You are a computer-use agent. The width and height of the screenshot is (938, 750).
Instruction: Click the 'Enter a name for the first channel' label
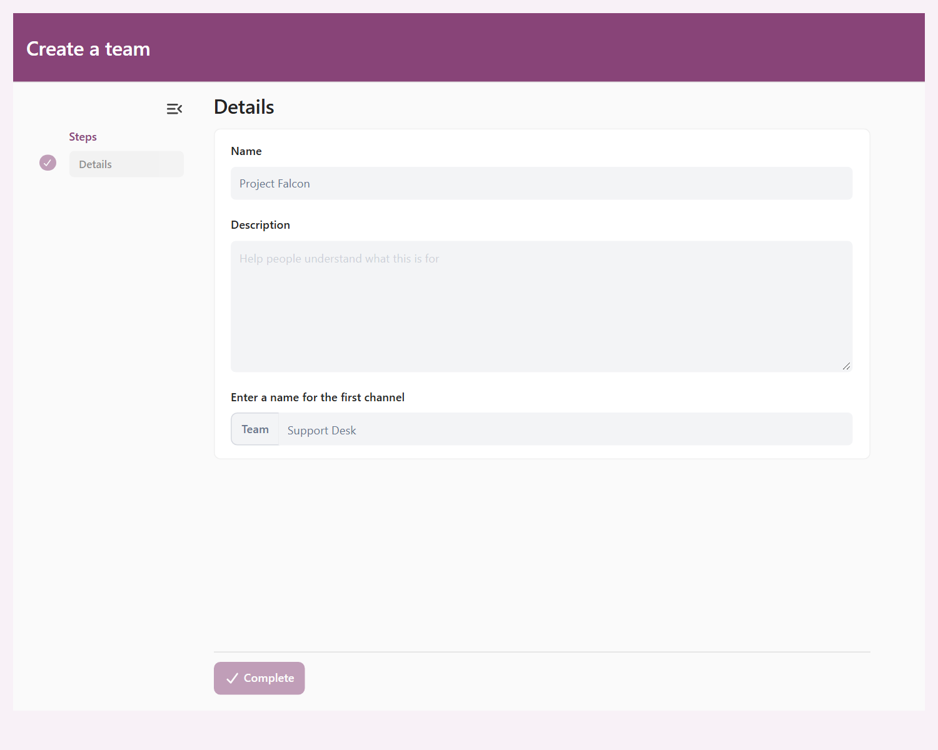pyautogui.click(x=318, y=397)
